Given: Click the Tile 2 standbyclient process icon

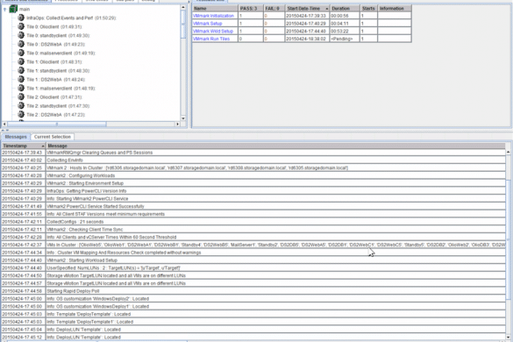Looking at the screenshot, I should (21, 106).
